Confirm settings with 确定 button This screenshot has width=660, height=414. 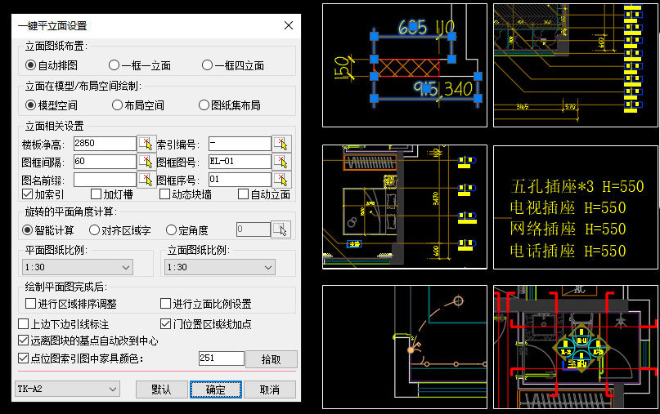coord(216,390)
